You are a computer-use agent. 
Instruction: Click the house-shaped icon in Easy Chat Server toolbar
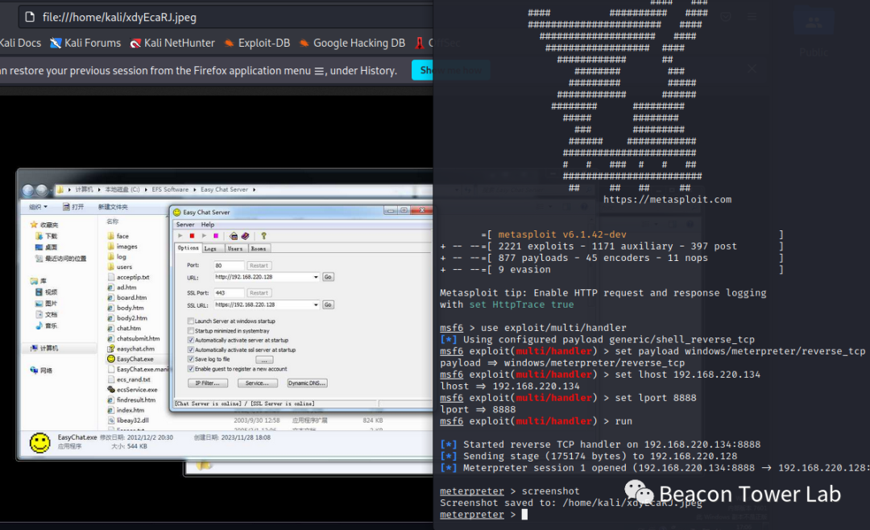pos(234,236)
